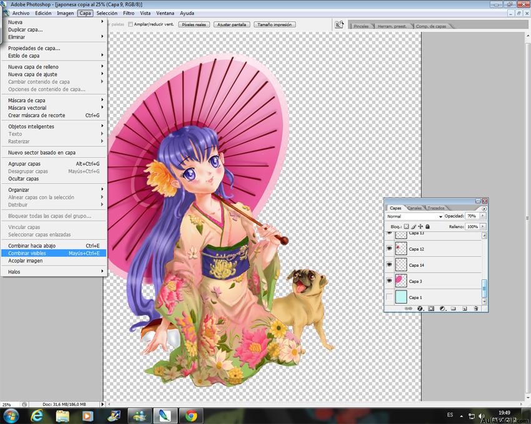Create a new group folder icon

click(x=454, y=309)
